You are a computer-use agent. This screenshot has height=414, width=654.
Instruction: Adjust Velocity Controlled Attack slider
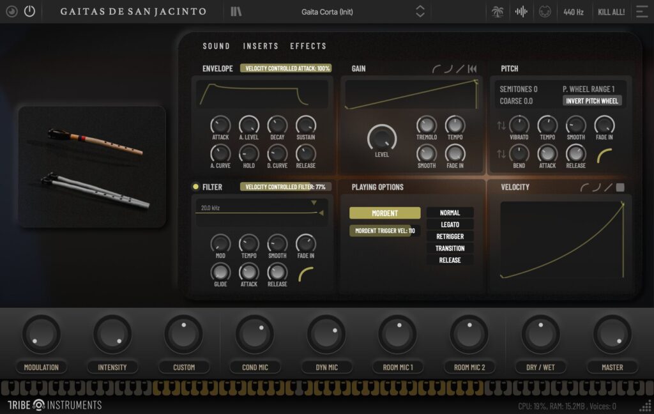pyautogui.click(x=285, y=68)
